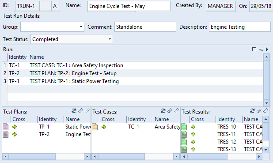This screenshot has height=163, width=273.
Task: Click refresh icon in Test Results panel
Action: point(252,111)
